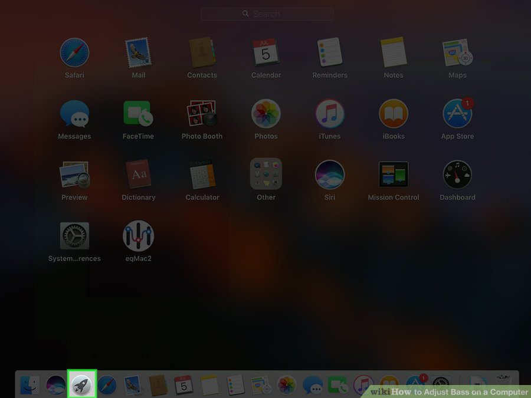Open Reminders from the Dock

pyautogui.click(x=235, y=385)
